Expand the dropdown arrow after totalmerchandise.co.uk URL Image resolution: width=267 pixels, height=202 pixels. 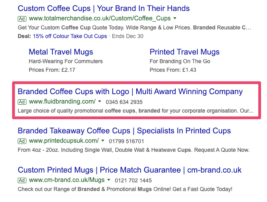pos(175,18)
